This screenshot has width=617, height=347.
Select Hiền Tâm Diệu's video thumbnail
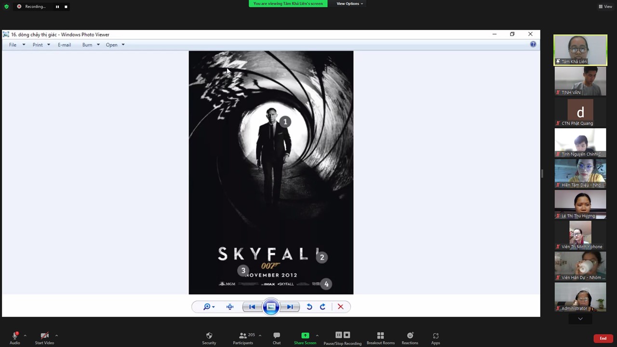click(x=580, y=173)
